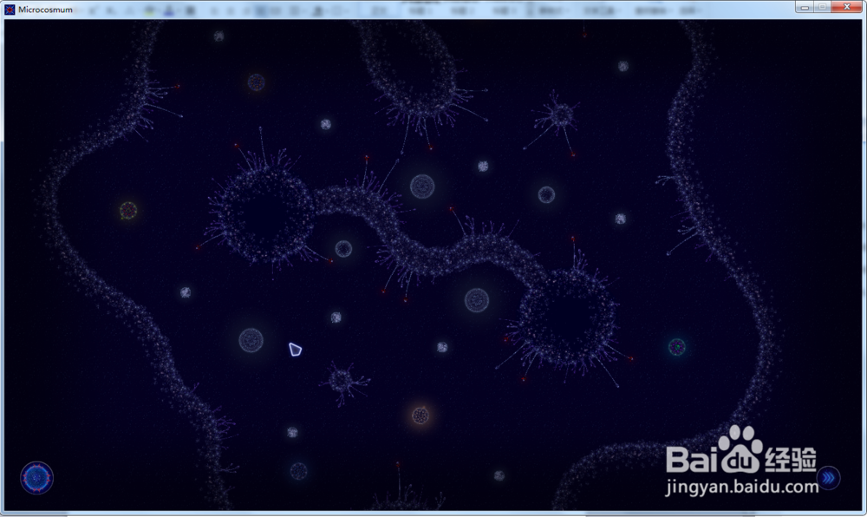This screenshot has height=517, width=867.
Task: Minimize the Microcosmum window
Action: pyautogui.click(x=805, y=7)
